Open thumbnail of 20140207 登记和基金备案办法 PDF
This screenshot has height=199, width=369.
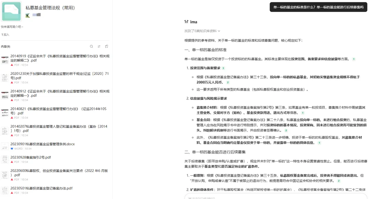coord(5,131)
